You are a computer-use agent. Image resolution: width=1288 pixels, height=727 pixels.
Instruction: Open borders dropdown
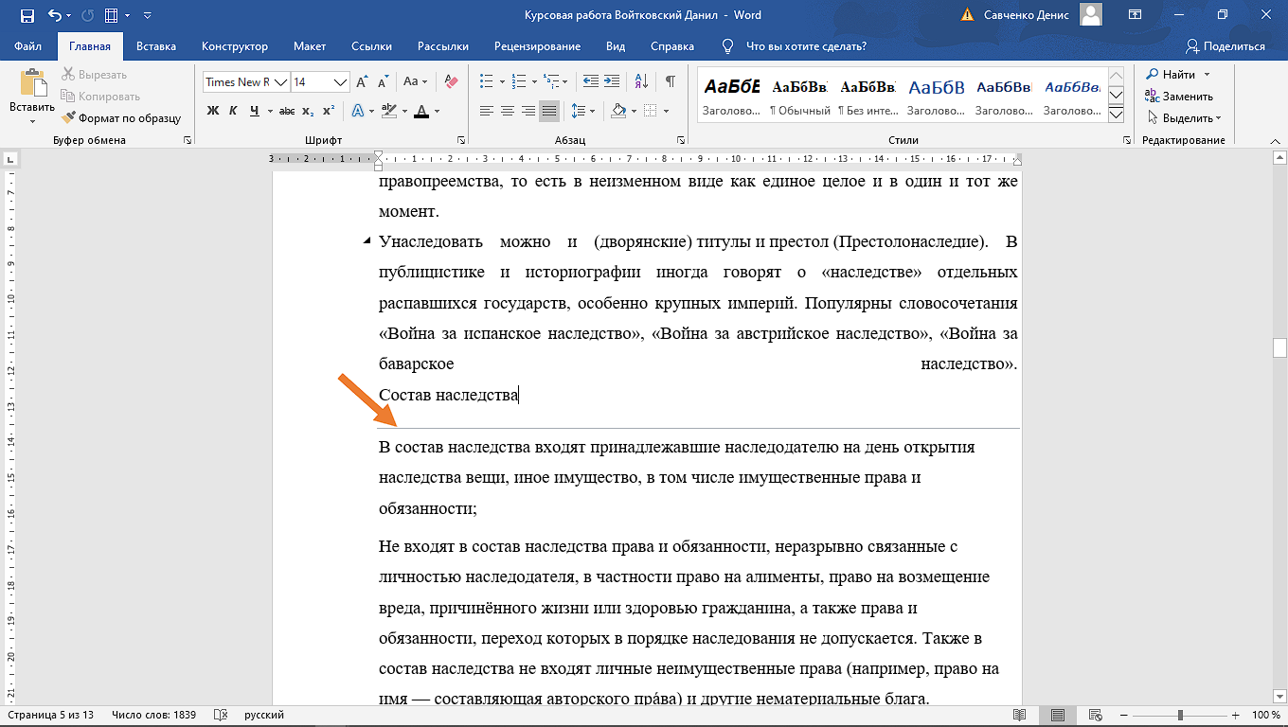pos(667,111)
